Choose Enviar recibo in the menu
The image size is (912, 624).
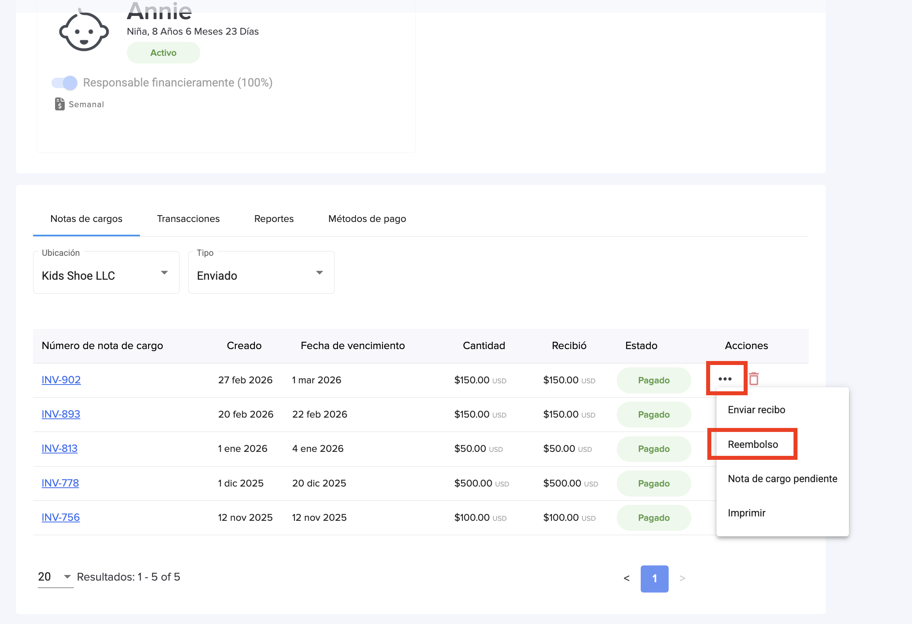[756, 410]
